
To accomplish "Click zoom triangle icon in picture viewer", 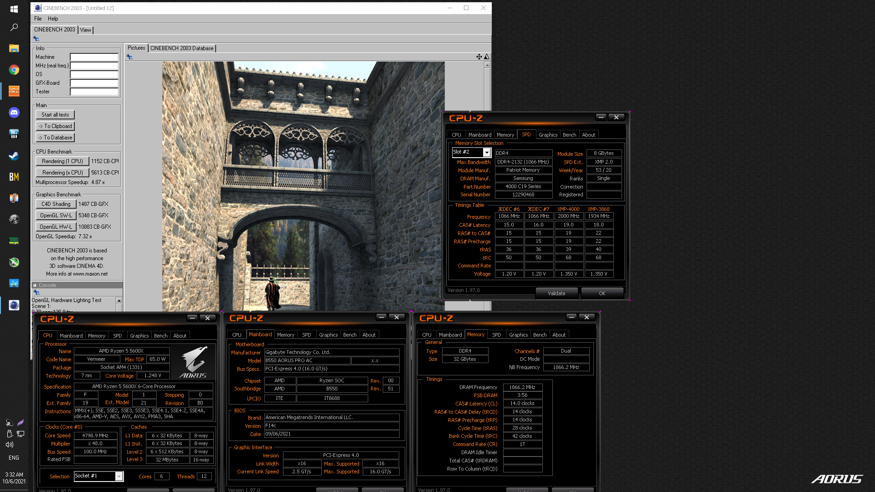I will (487, 57).
